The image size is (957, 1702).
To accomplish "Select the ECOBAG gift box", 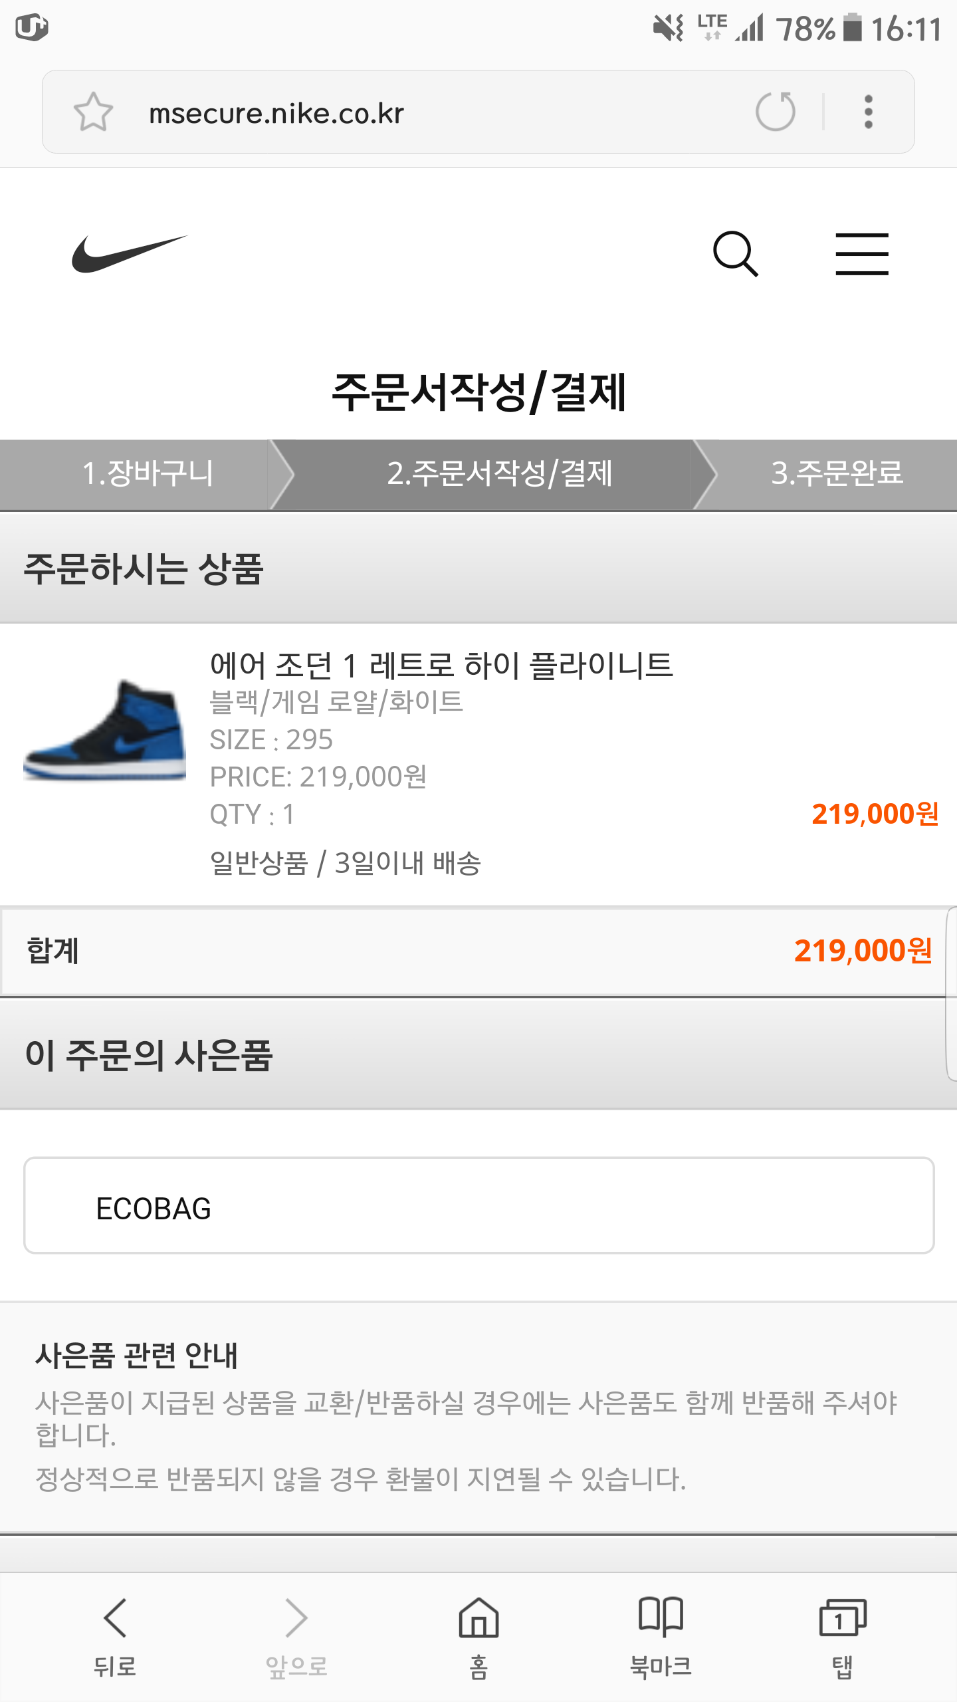I will 478,1206.
